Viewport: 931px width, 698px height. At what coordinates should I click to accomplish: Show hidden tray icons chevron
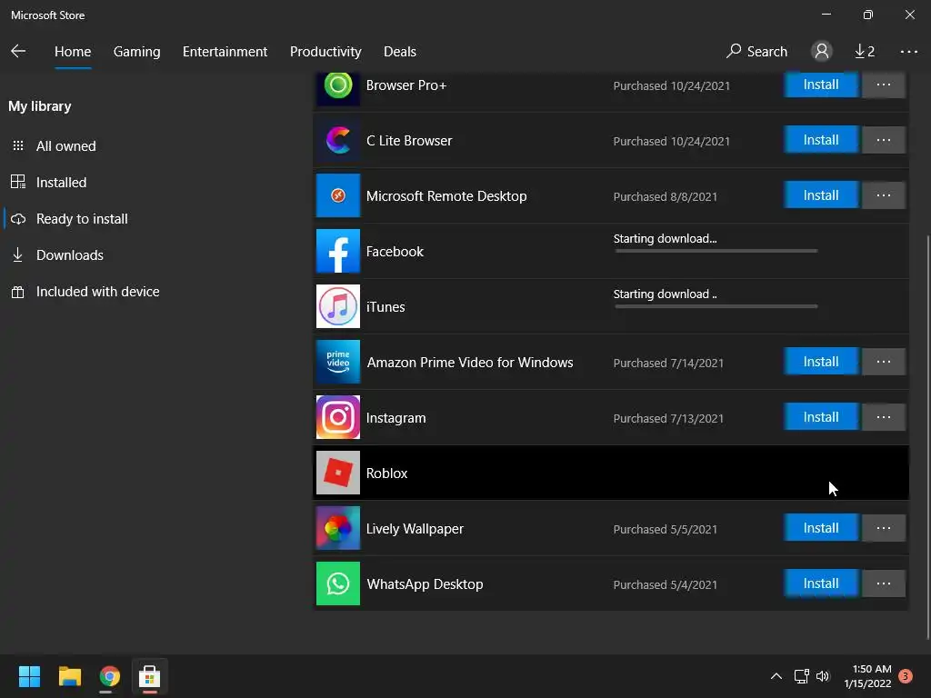(776, 676)
